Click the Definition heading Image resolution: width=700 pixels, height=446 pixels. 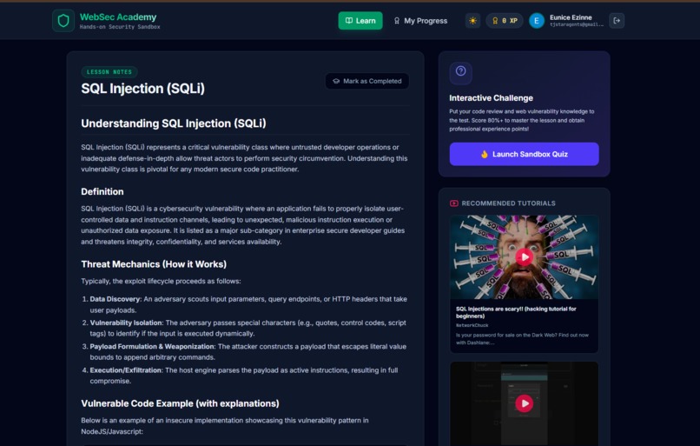[102, 192]
